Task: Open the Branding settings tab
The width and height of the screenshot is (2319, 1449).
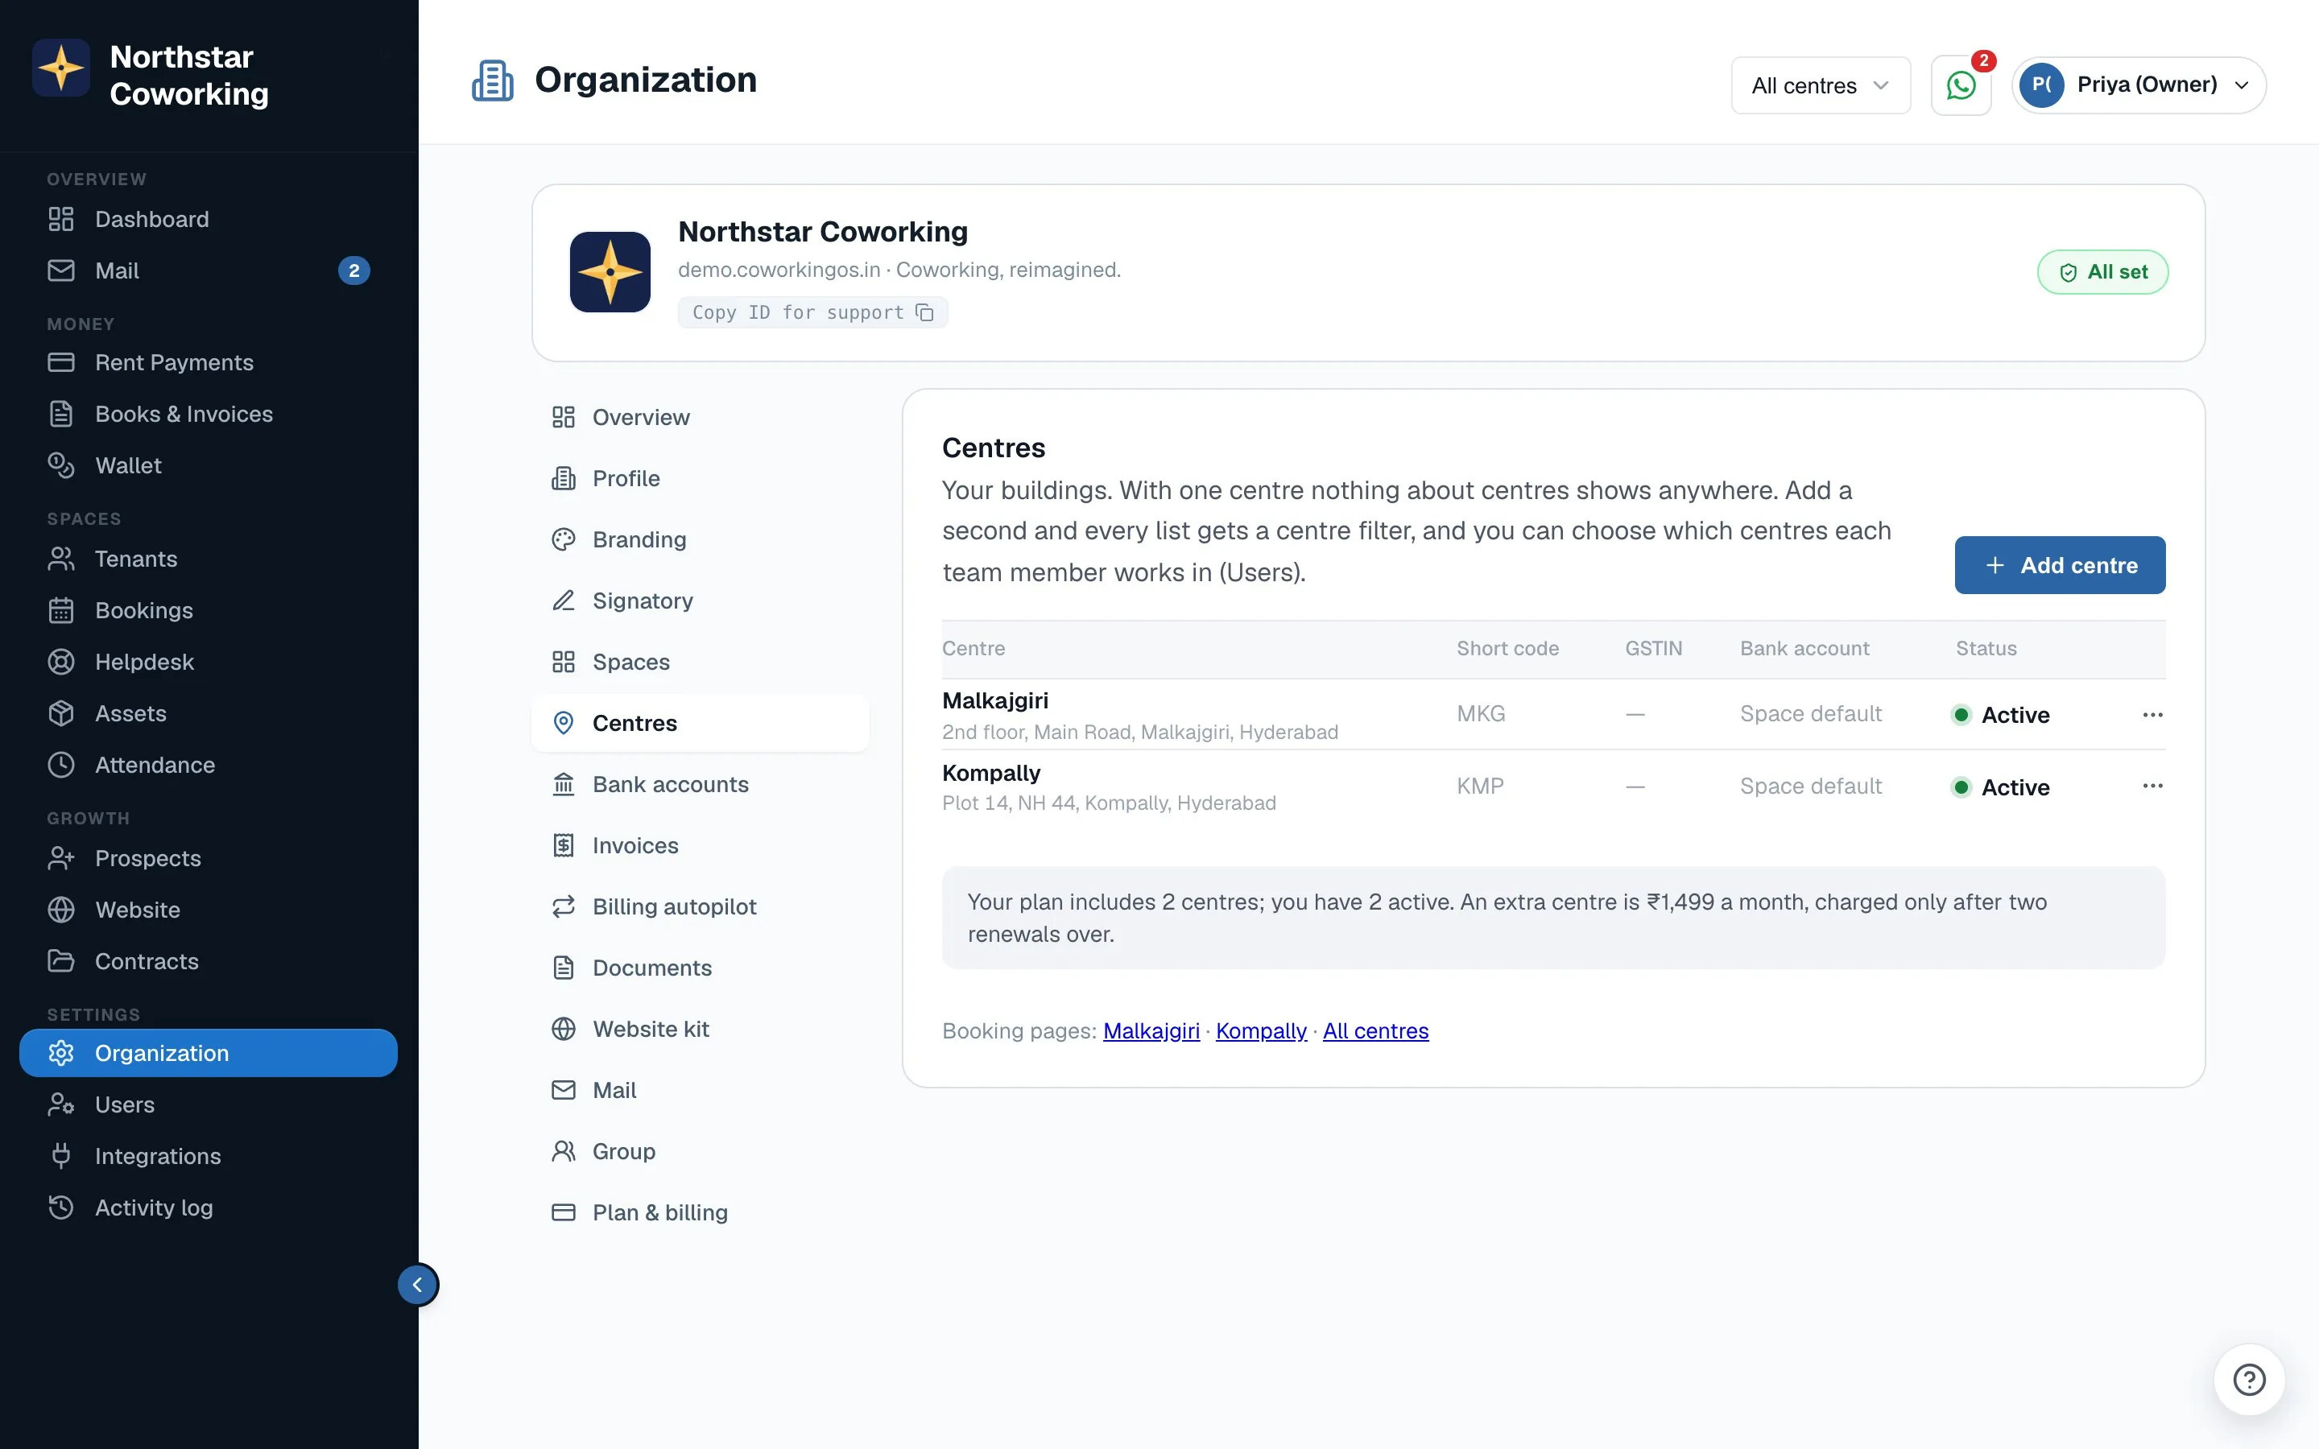Action: (701, 540)
